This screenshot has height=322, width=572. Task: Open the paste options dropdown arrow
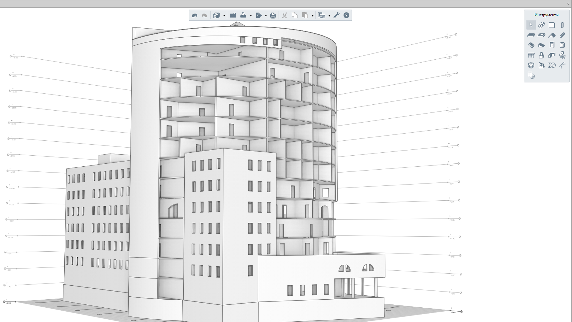click(313, 16)
